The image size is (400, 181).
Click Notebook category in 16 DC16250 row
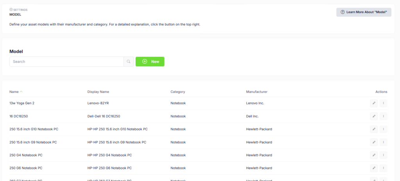click(178, 116)
